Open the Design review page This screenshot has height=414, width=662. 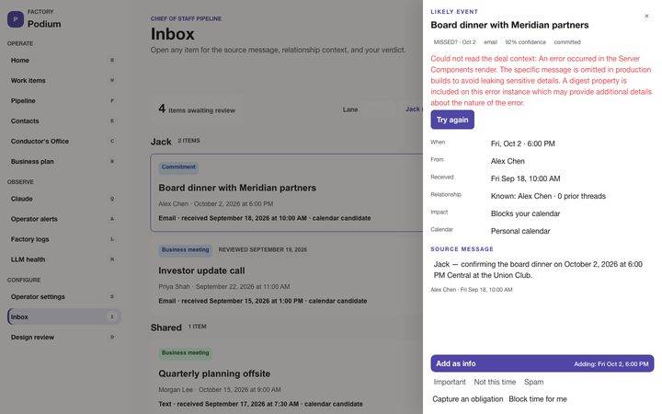click(x=63, y=337)
